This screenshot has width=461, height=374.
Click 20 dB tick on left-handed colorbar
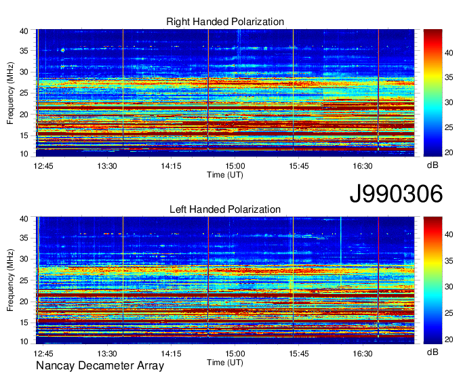[x=449, y=340]
